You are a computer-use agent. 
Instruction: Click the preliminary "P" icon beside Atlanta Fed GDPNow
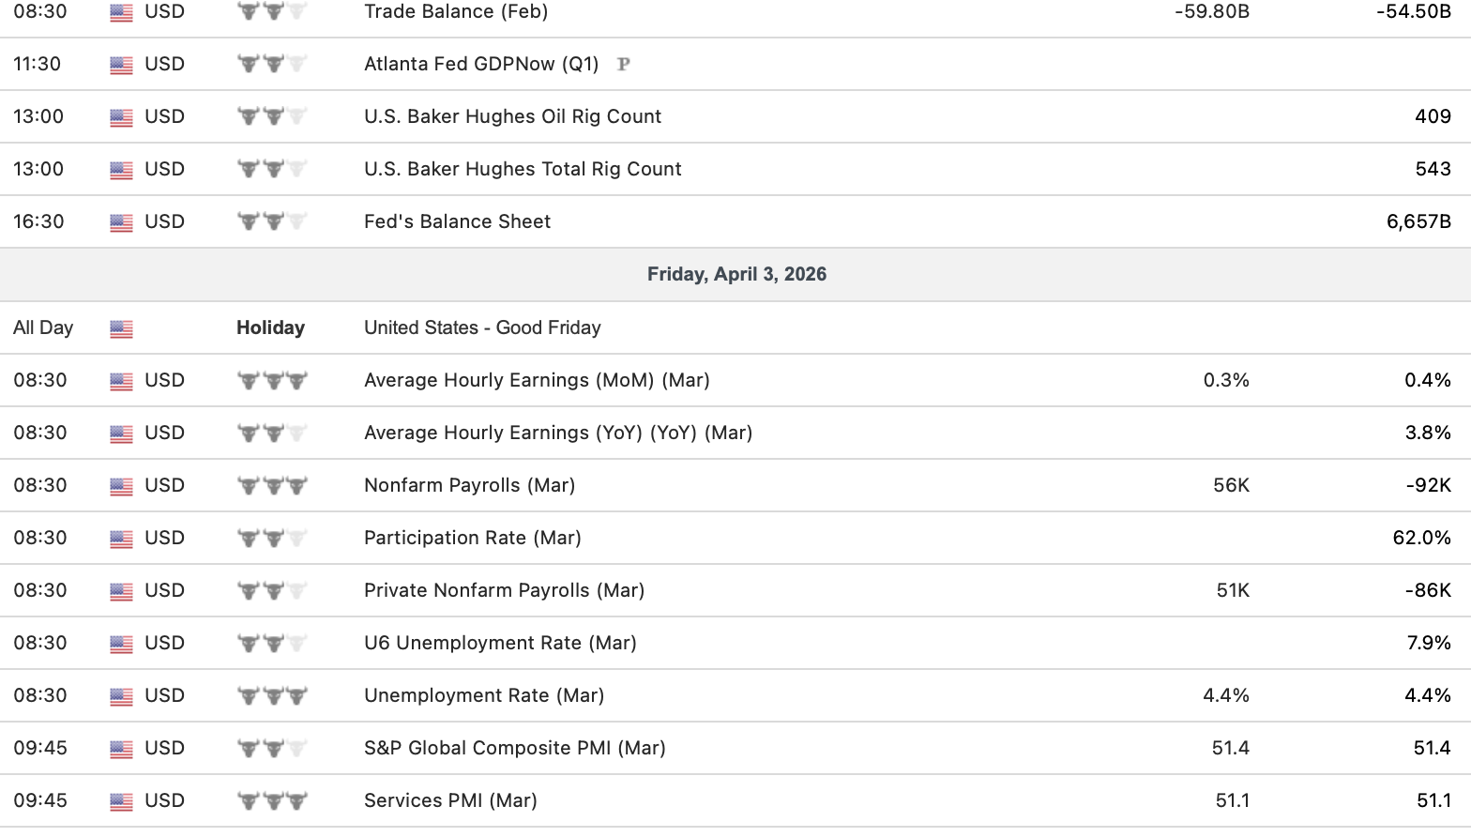point(623,65)
